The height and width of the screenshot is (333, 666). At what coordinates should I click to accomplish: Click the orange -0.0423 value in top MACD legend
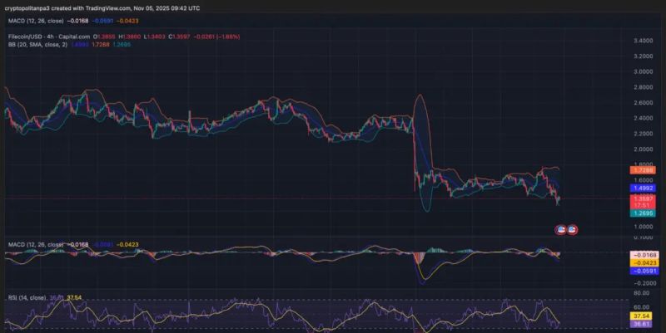(127, 21)
